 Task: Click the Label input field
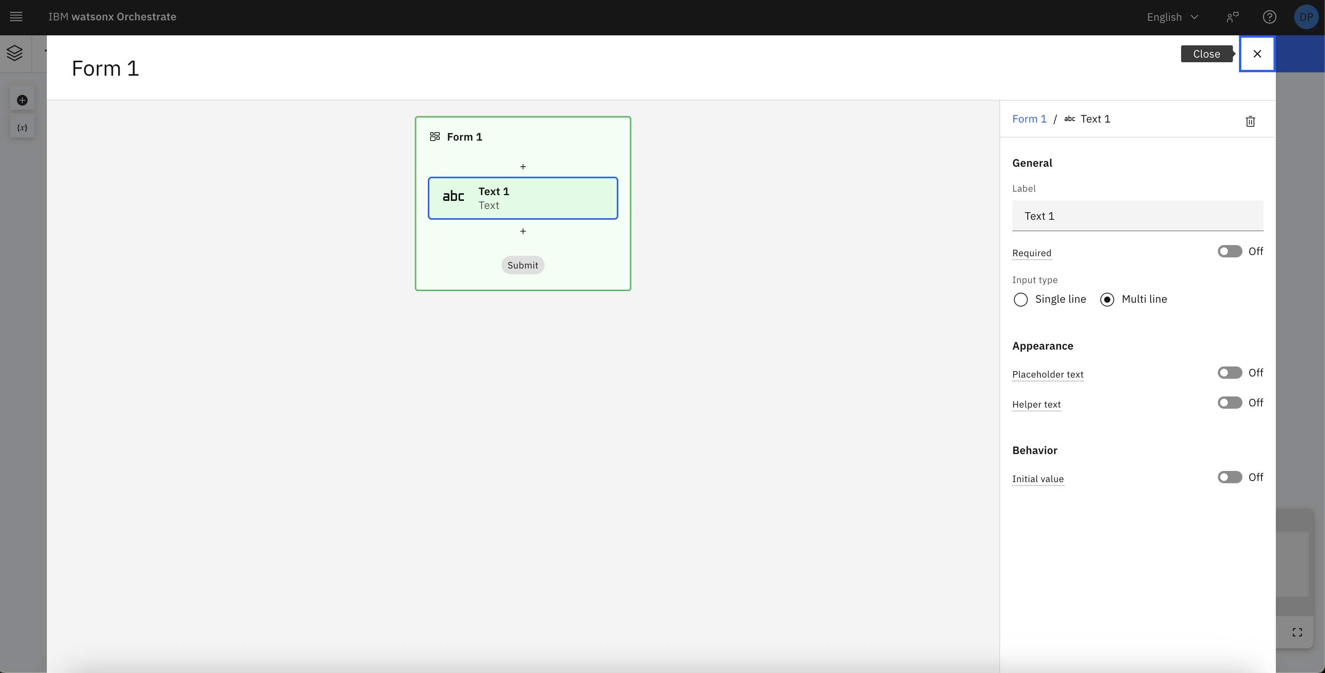tap(1137, 216)
